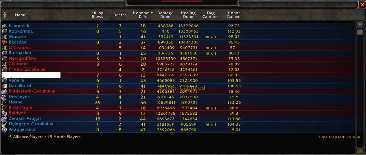Select player name Mouzze

coord(17,37)
